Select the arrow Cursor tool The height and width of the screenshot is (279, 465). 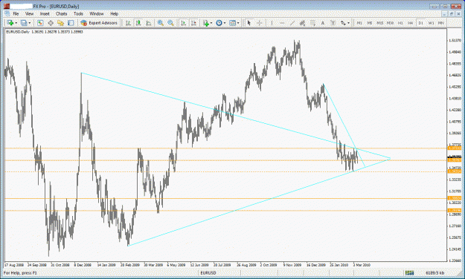click(249, 23)
